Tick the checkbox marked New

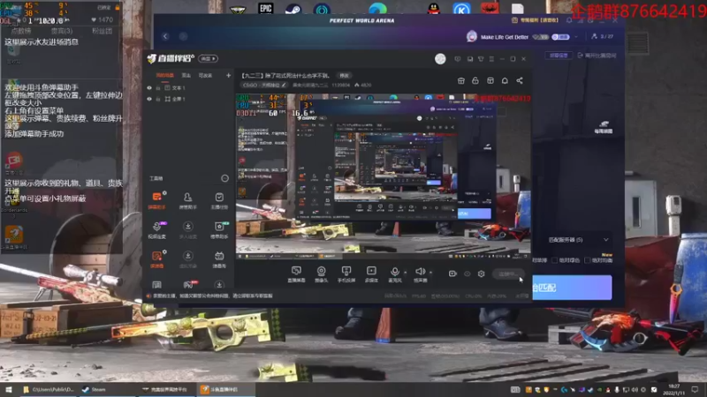tap(587, 260)
